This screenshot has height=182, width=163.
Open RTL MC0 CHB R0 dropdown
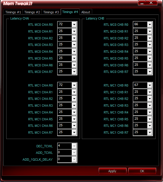tap(150, 25)
